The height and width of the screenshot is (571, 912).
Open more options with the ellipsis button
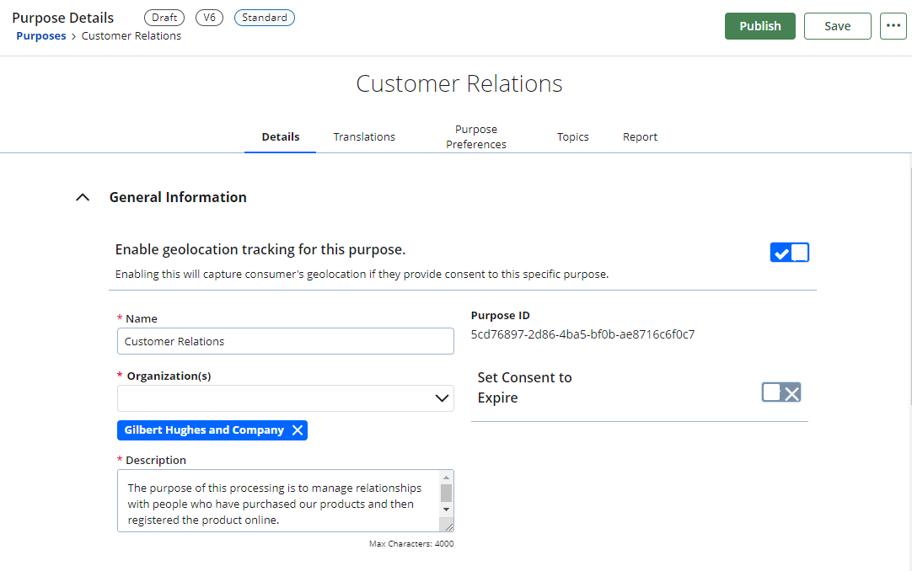coord(893,26)
